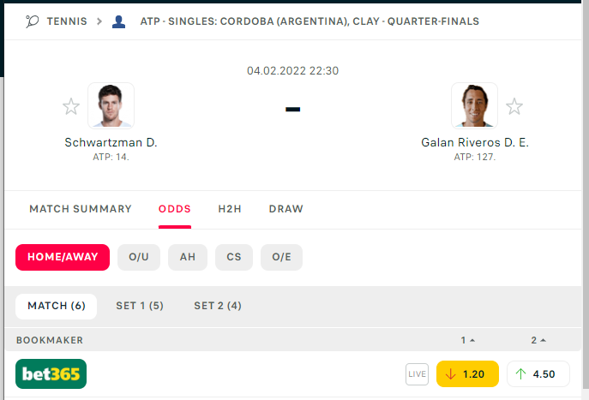This screenshot has height=400, width=589.
Task: Open the H2H tab
Action: (230, 209)
